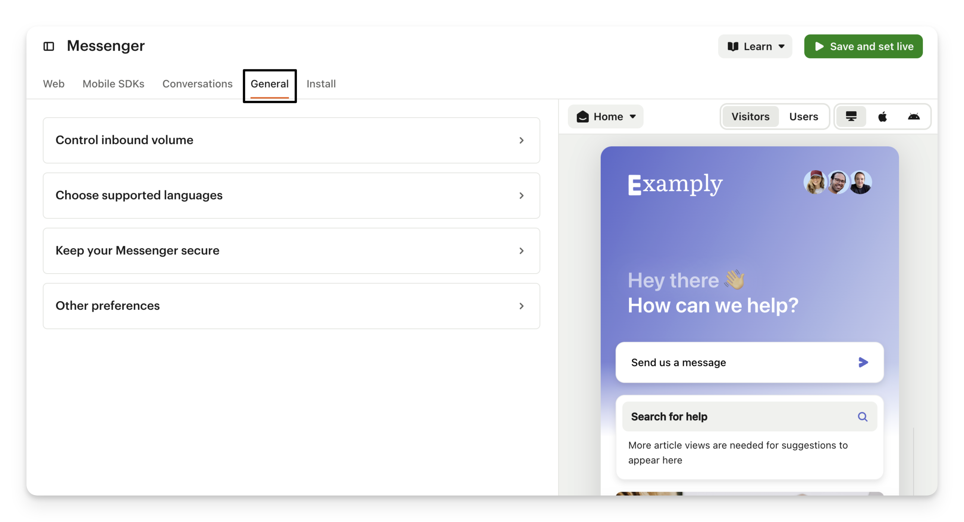The height and width of the screenshot is (522, 964).
Task: Switch to the Conversations tab
Action: point(197,84)
